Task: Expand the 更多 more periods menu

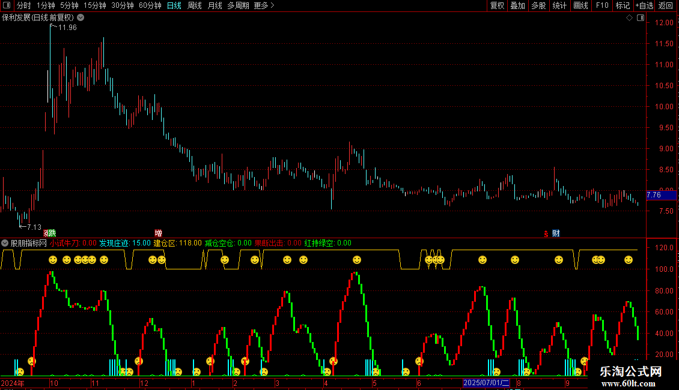Action: tap(264, 5)
